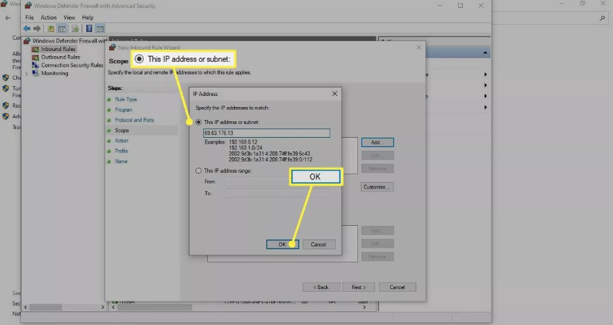Select Outbound Rules in the console tree

(x=61, y=57)
